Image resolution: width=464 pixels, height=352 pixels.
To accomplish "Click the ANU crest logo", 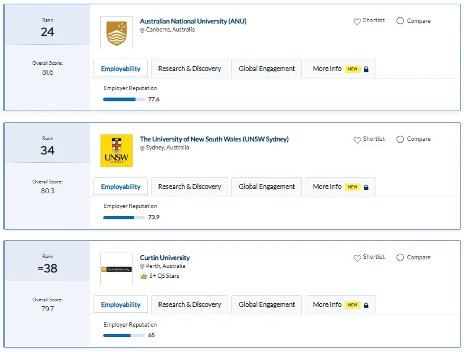I will coord(116,33).
